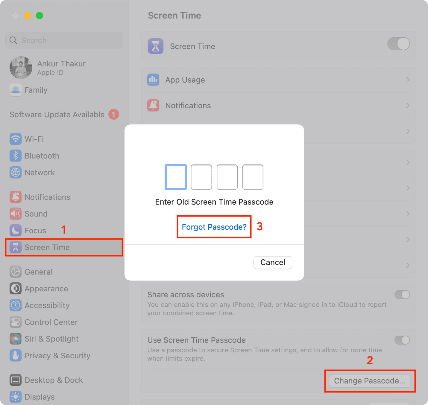This screenshot has width=428, height=405.
Task: Toggle the main Screen Time switch
Action: pyautogui.click(x=398, y=44)
